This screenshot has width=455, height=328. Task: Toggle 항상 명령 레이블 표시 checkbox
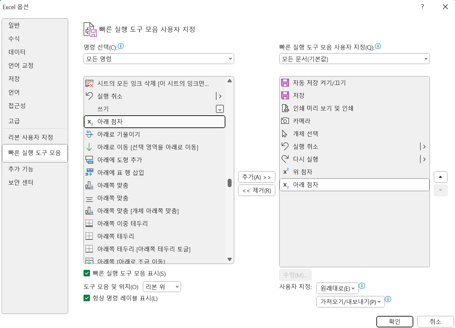pyautogui.click(x=87, y=298)
